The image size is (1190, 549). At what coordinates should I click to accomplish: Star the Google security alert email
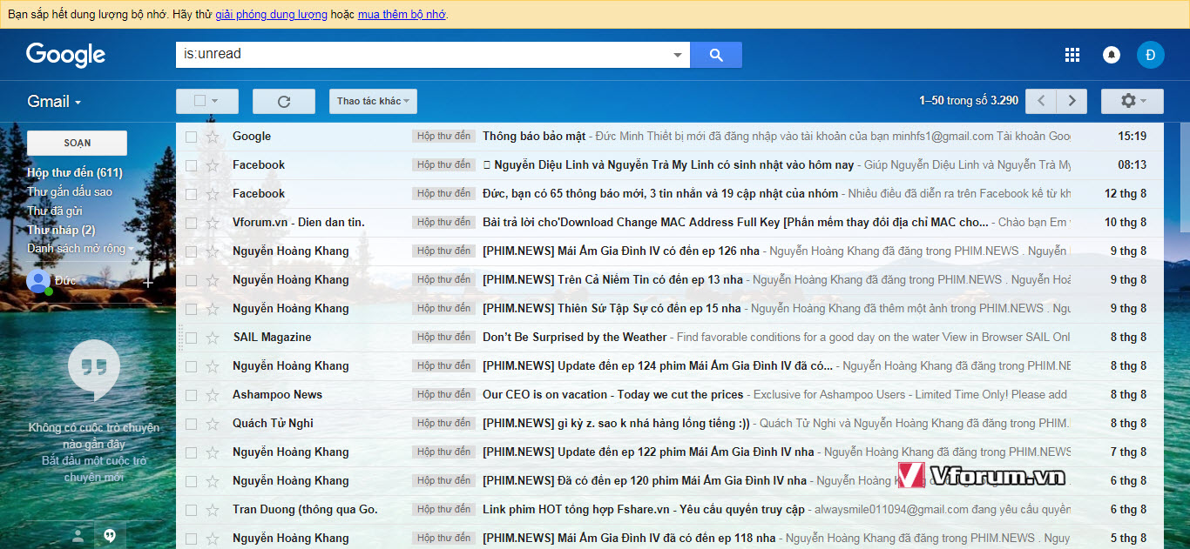[x=213, y=137]
